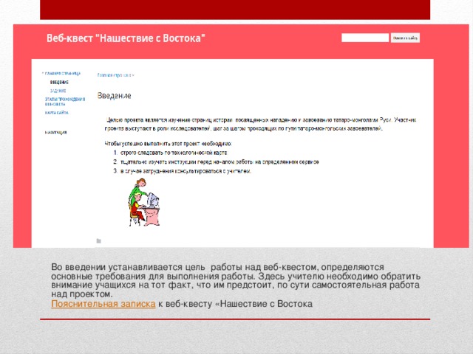
Task: Select the 'Введение' sidebar item
Action: pos(59,82)
